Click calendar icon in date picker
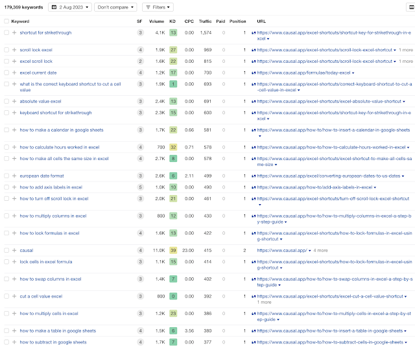Viewport: 415px width, 346px height. pos(54,7)
